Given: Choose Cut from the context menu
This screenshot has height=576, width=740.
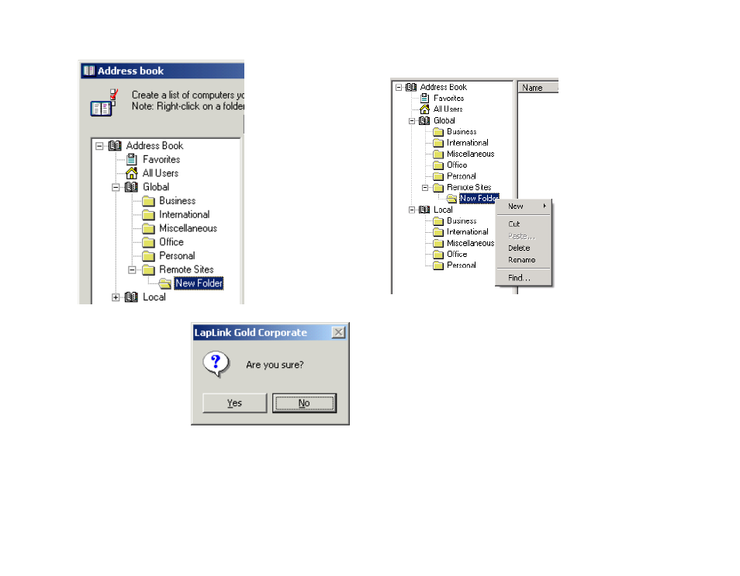Looking at the screenshot, I should coord(524,224).
